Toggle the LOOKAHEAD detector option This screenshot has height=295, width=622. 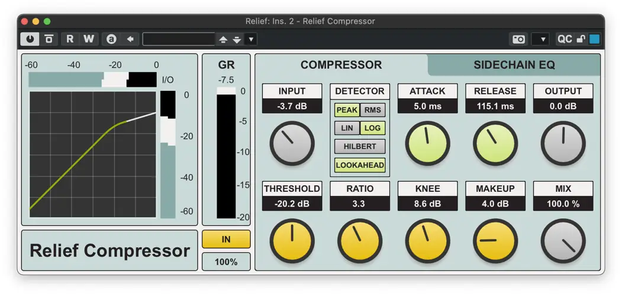tap(360, 165)
